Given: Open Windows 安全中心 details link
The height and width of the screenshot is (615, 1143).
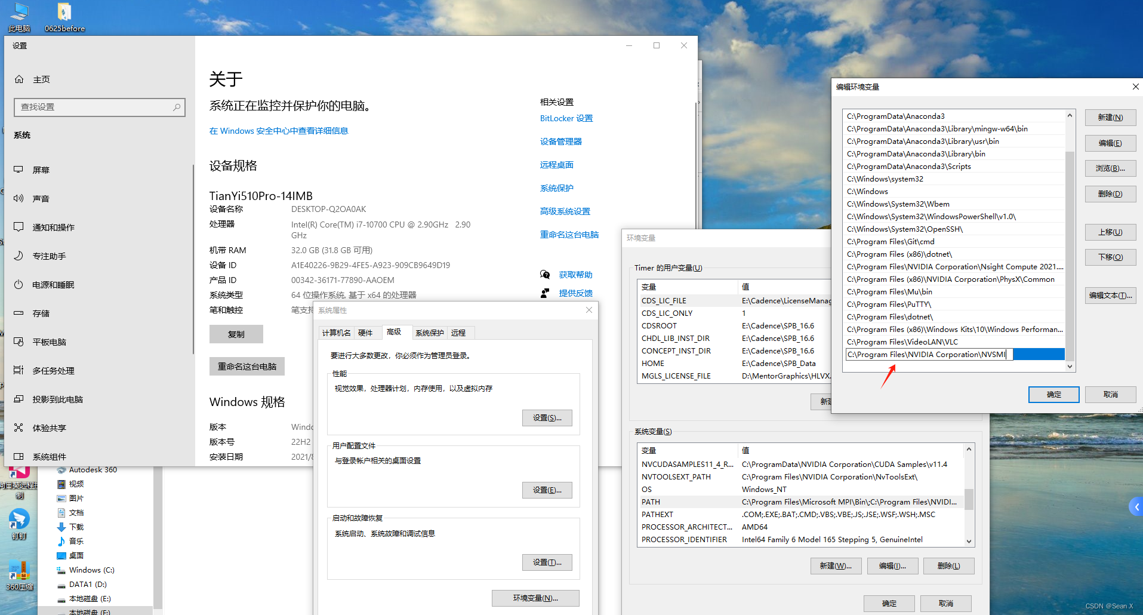Looking at the screenshot, I should 279,131.
